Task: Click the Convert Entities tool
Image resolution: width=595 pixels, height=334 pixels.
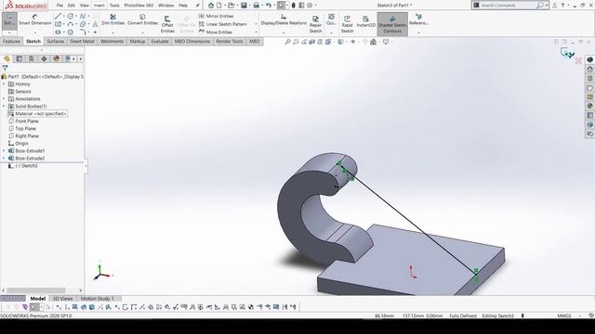Action: (142, 19)
